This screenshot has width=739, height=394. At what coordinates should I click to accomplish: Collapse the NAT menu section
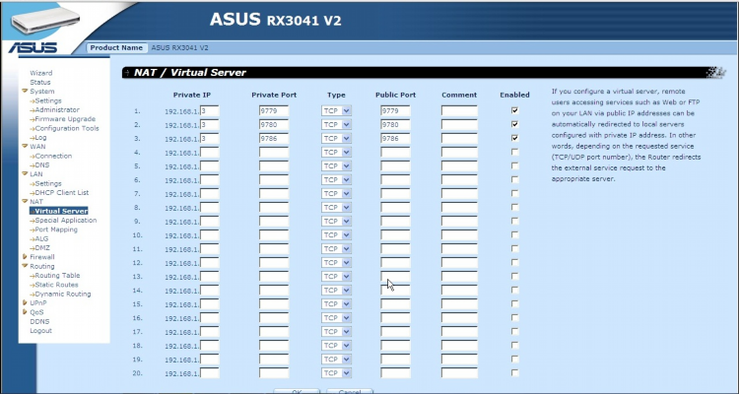(25, 202)
